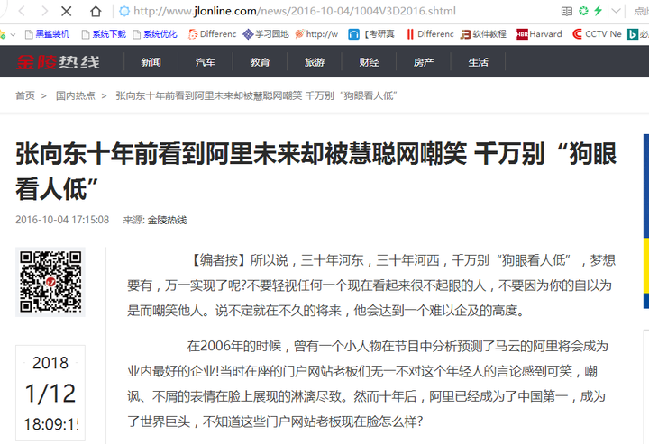
Task: Expand the address bar dropdown arrow
Action: click(615, 11)
